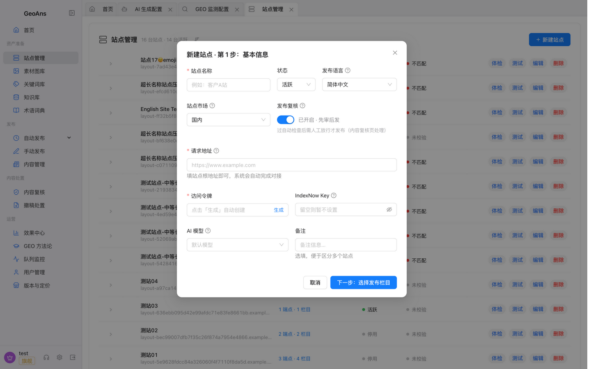The image size is (591, 369).
Task: Go to 手动发布 in the sidebar
Action: tap(41, 151)
